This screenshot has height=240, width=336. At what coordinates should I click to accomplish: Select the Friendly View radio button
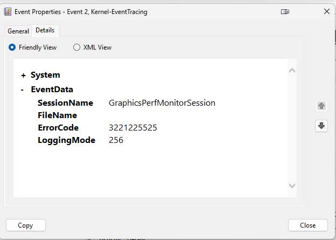click(x=12, y=47)
